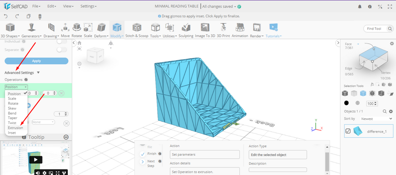Click the trash delete icon
Image resolution: width=396 pixels, height=175 pixels.
tap(40, 16)
